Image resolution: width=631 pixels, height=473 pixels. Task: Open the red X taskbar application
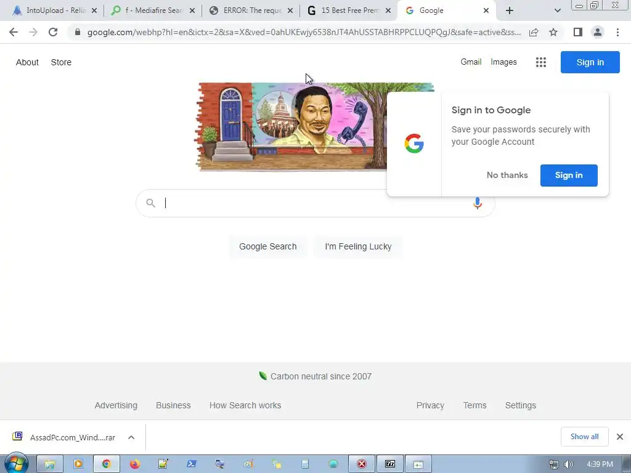pos(361,464)
